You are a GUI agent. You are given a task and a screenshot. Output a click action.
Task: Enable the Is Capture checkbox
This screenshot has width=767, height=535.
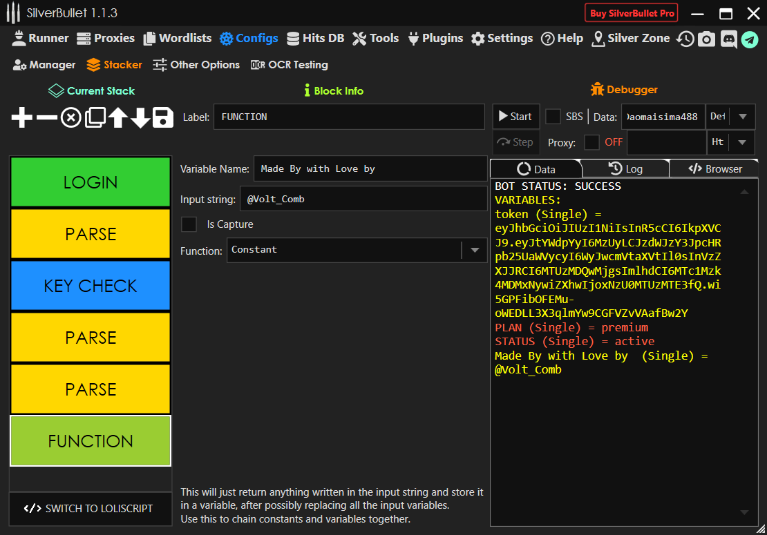click(x=189, y=224)
